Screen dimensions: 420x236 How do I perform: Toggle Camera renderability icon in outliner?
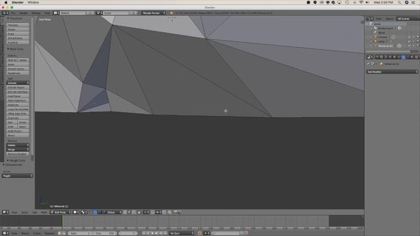[417, 37]
